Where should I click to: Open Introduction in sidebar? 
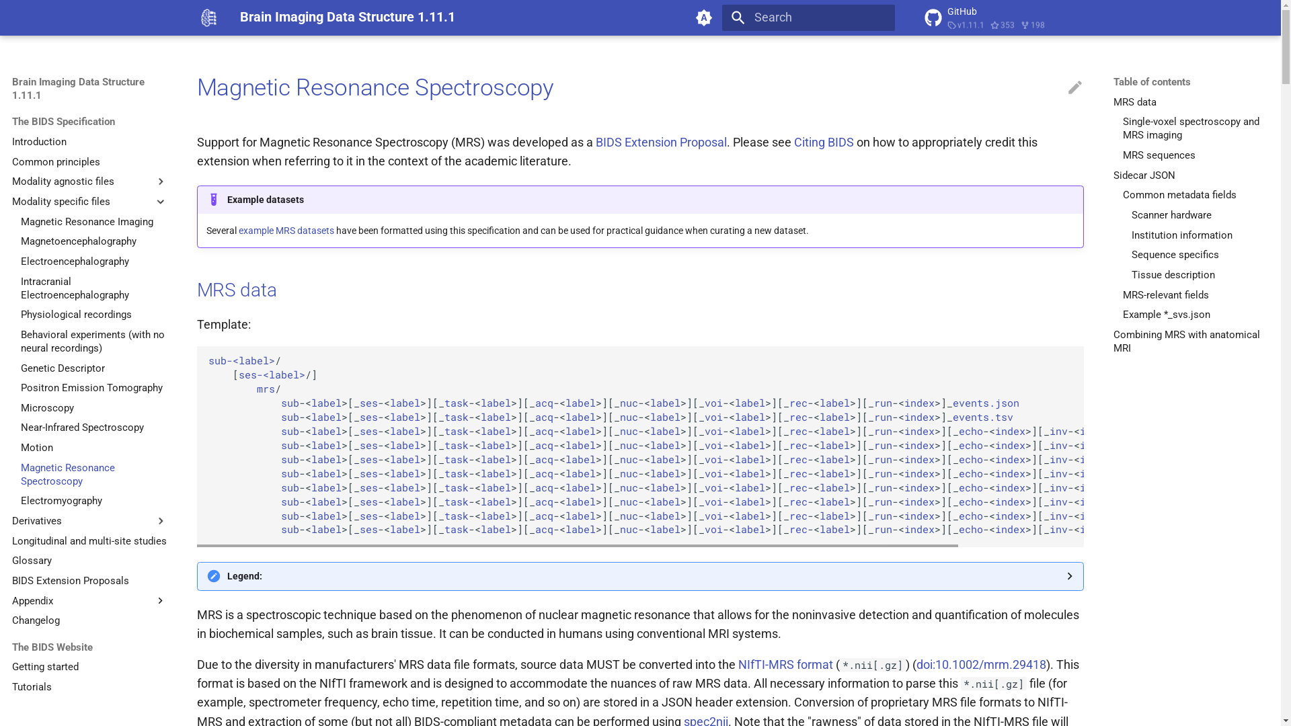tap(39, 142)
